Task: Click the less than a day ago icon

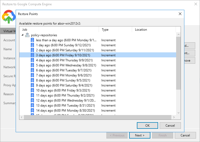Action: [32, 40]
